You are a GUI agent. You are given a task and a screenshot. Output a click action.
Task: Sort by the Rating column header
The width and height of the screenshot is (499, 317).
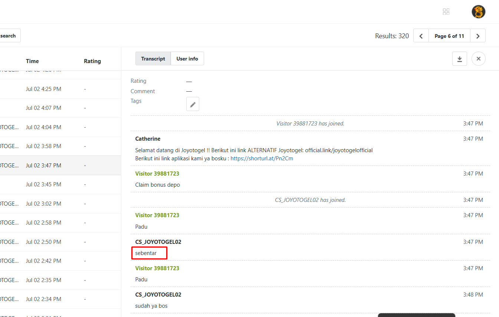pyautogui.click(x=92, y=61)
